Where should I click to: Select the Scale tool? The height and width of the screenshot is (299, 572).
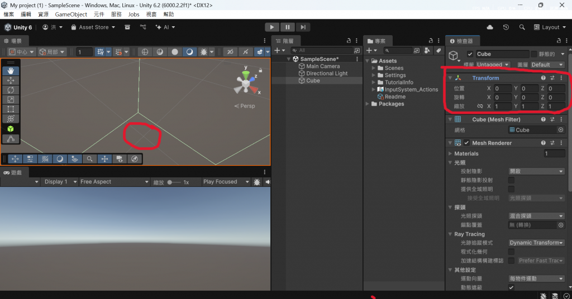coord(11,99)
